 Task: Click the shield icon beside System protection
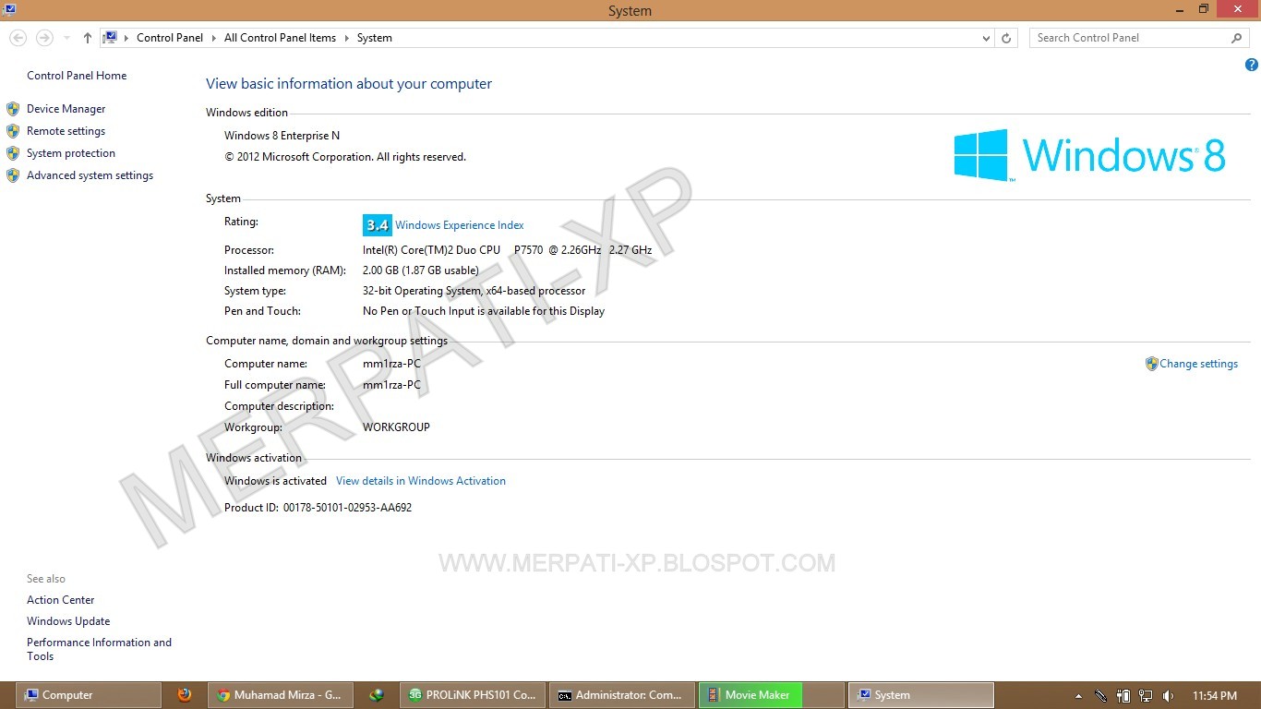13,153
